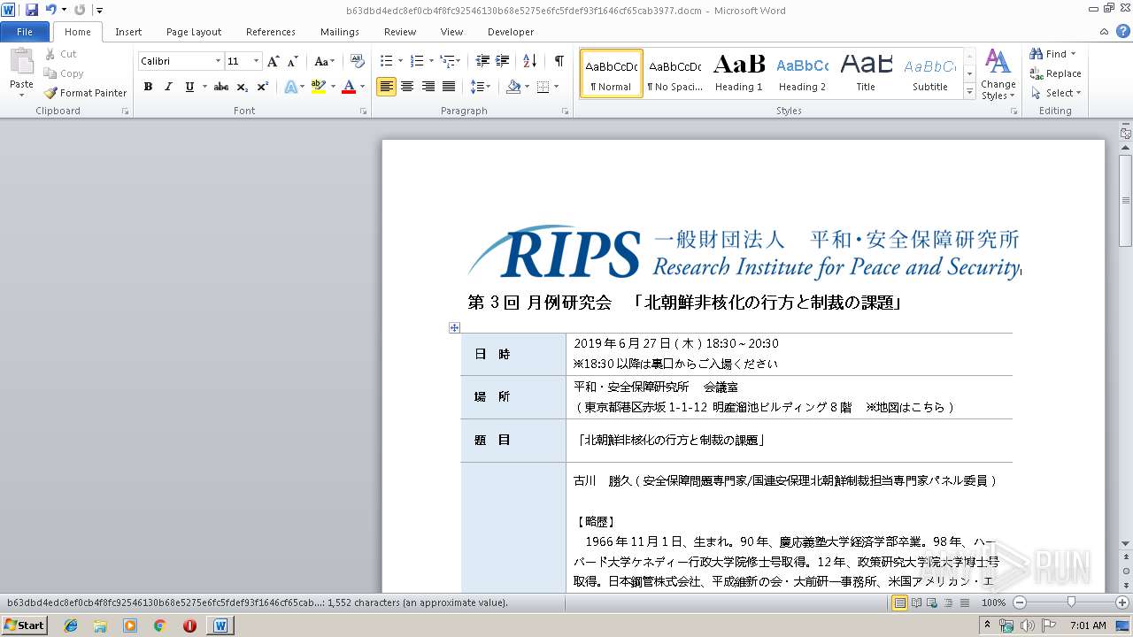Zoom out with the minus button
This screenshot has width=1133, height=637.
1020,602
